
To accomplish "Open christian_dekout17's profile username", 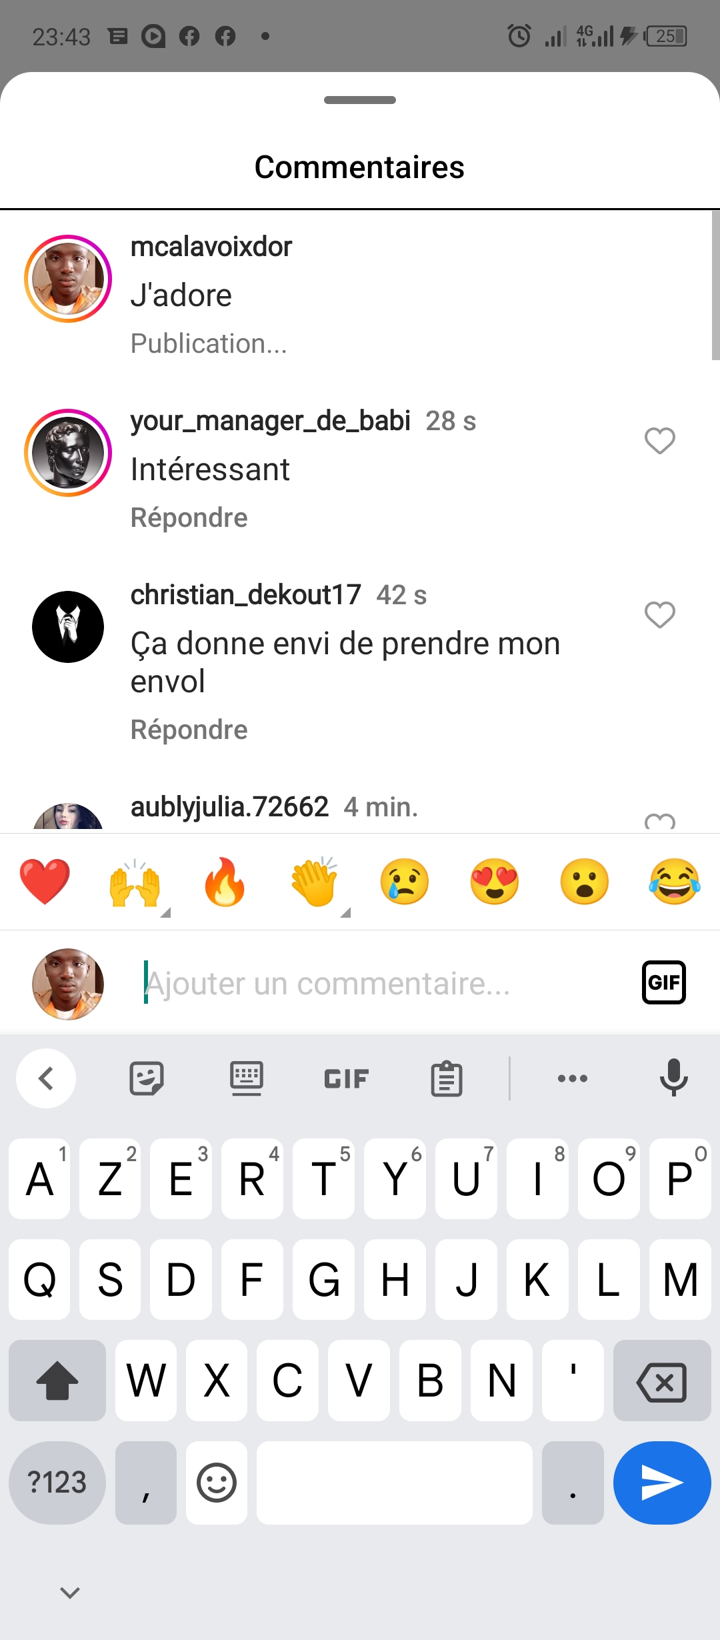I will [246, 594].
